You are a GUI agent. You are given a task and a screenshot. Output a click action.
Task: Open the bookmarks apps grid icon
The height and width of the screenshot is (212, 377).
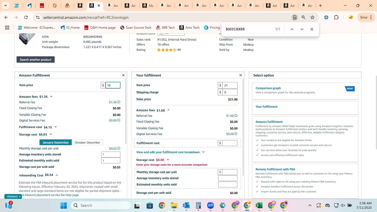click(x=7, y=28)
